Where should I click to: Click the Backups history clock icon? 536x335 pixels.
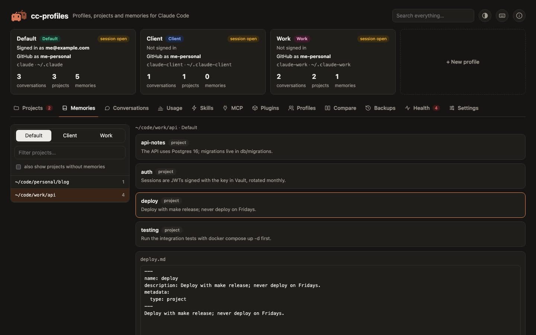(x=368, y=108)
